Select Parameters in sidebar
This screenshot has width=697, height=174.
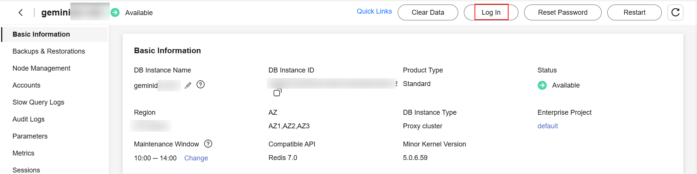coord(30,136)
